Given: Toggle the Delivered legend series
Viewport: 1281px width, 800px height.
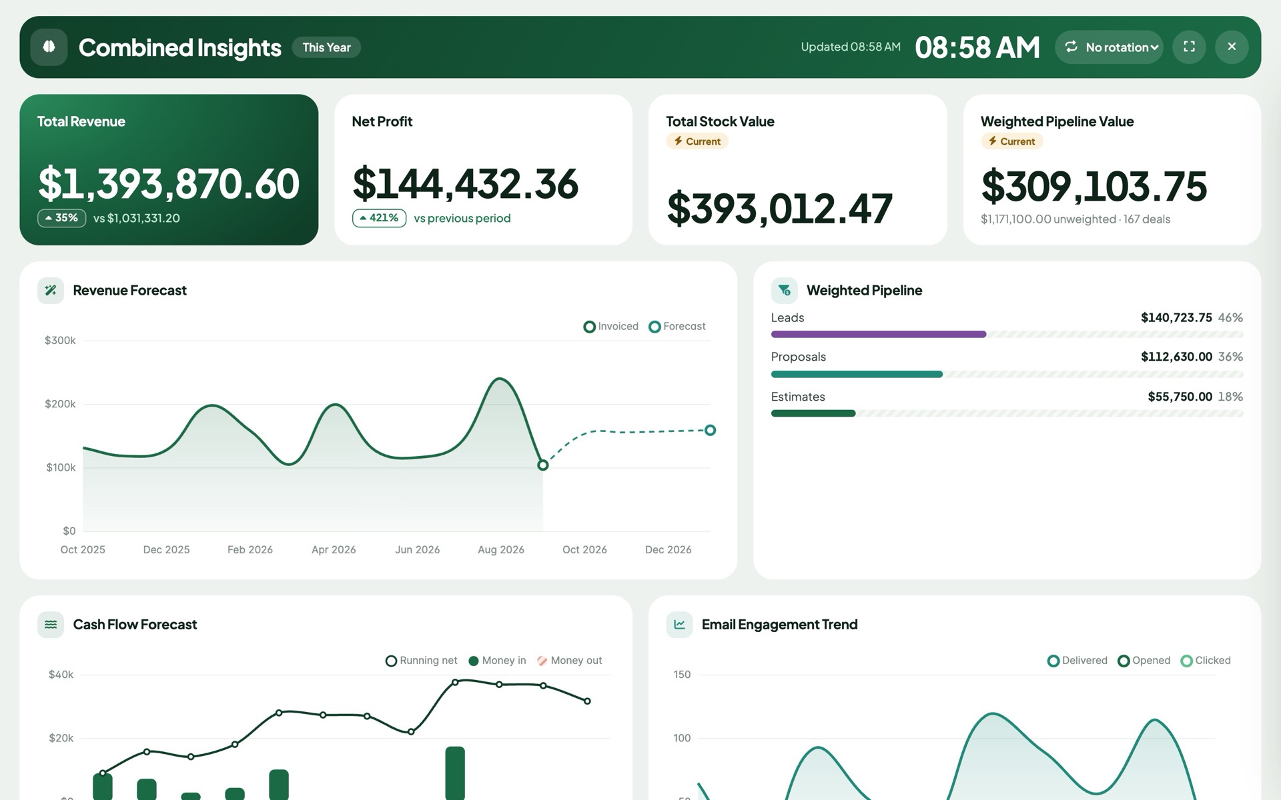Looking at the screenshot, I should tap(1077, 661).
